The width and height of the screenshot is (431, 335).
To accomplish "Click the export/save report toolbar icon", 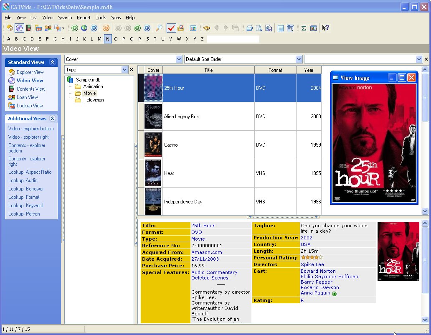I will (x=269, y=28).
